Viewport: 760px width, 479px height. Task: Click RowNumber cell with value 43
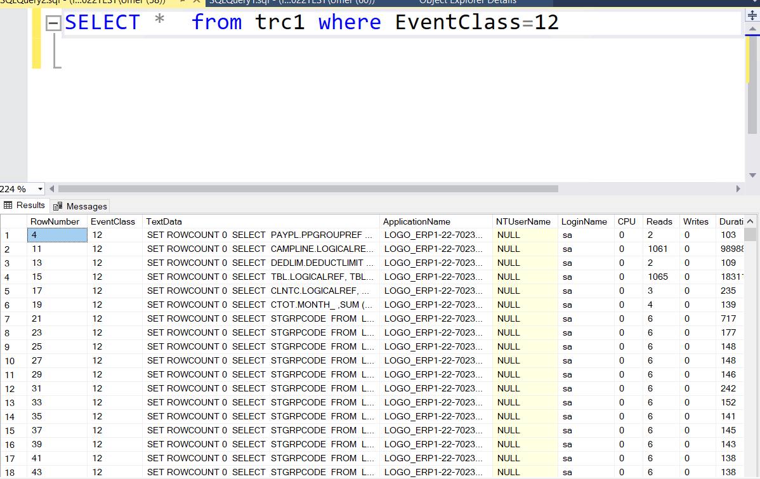click(x=57, y=472)
